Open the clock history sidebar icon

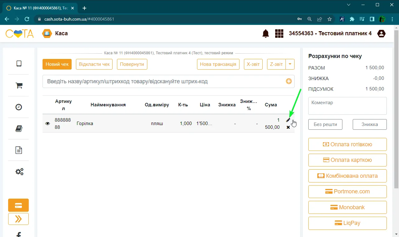click(x=19, y=107)
